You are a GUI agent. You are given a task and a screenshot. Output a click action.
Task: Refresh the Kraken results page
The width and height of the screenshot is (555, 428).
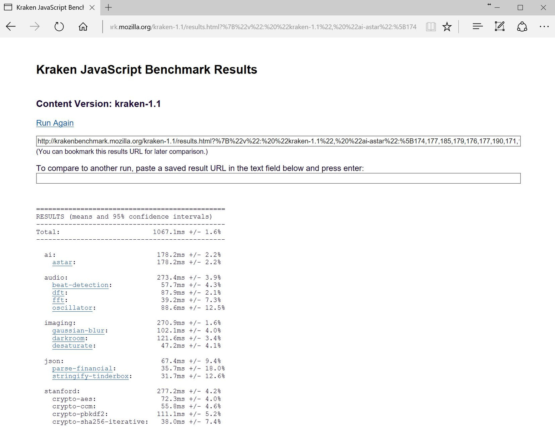coord(59,26)
